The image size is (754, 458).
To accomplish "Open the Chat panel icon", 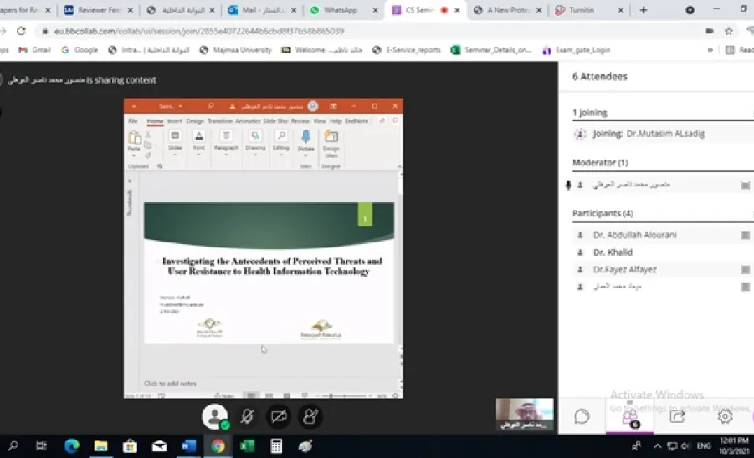I will (582, 416).
